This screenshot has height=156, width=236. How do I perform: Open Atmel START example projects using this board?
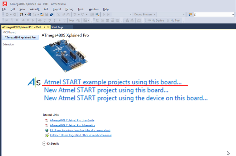(x=113, y=82)
